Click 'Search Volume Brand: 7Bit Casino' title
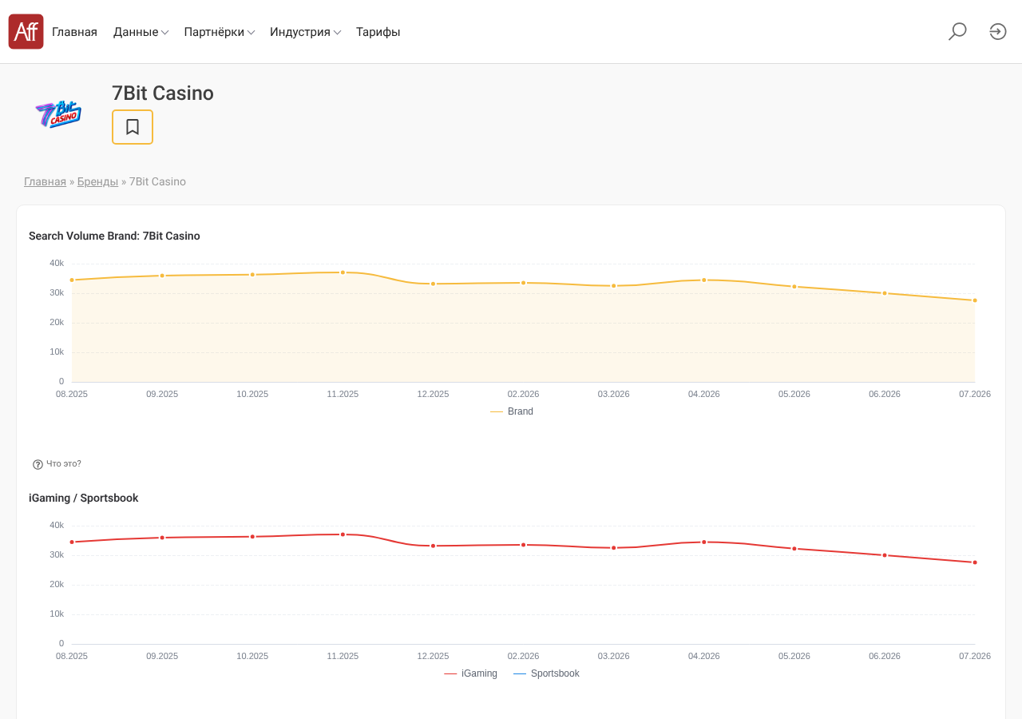 click(x=114, y=236)
